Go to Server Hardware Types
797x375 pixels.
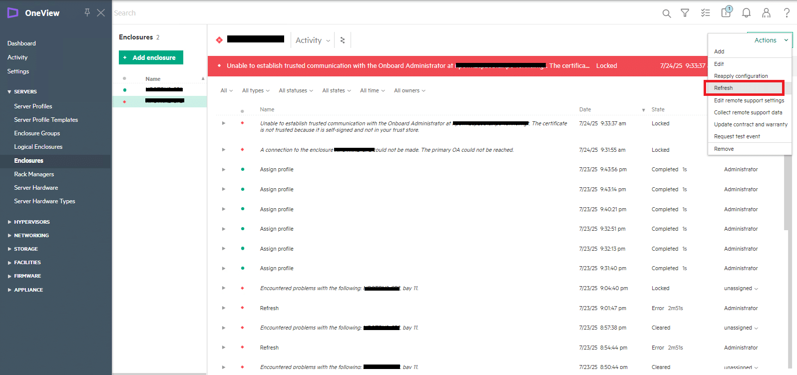point(44,201)
